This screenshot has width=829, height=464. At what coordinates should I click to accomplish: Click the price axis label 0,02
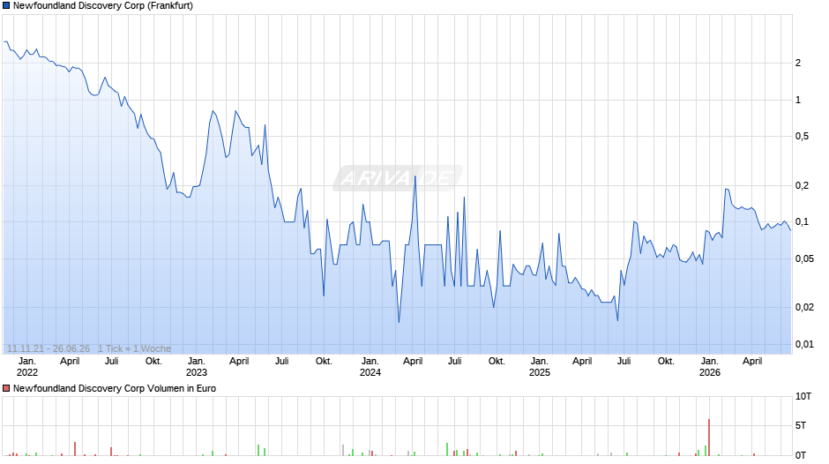(804, 307)
